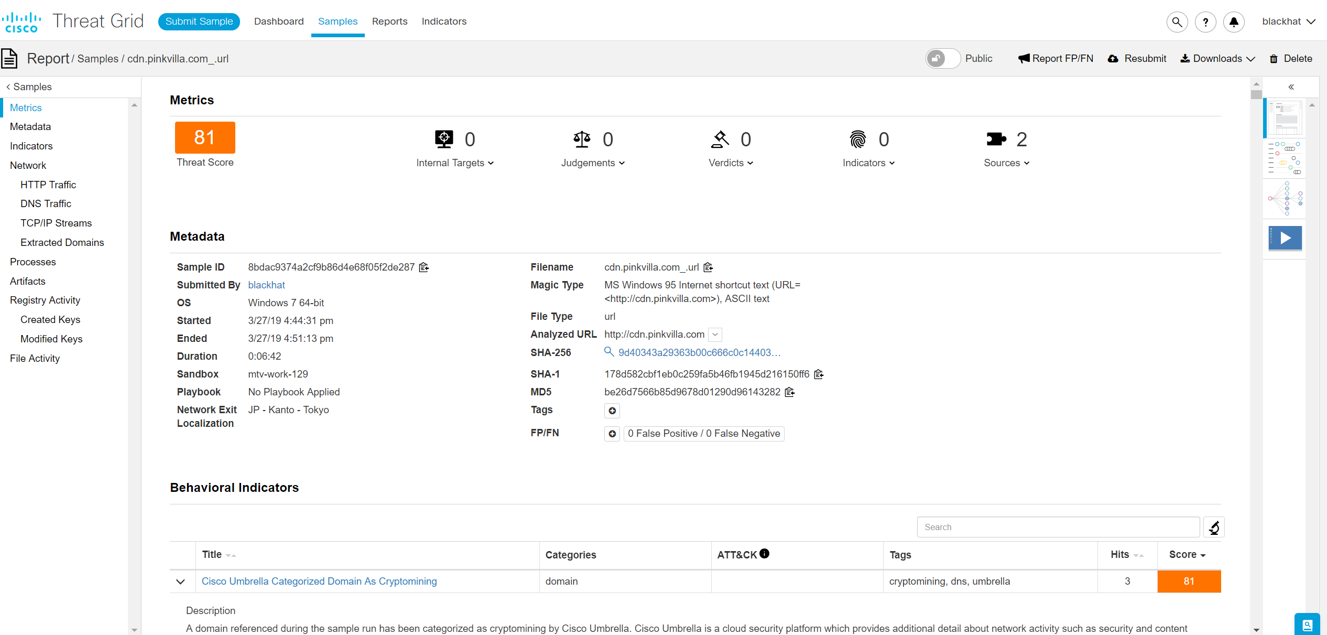
Task: Copy the Sample ID to clipboard
Action: [424, 267]
